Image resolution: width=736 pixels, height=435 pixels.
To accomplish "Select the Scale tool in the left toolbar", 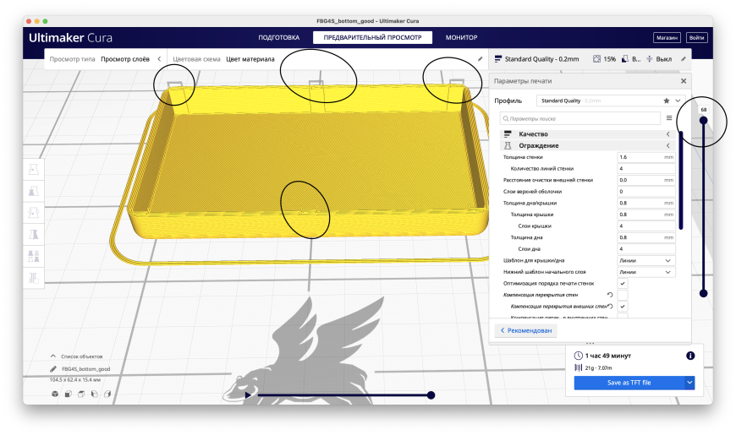I will click(34, 191).
